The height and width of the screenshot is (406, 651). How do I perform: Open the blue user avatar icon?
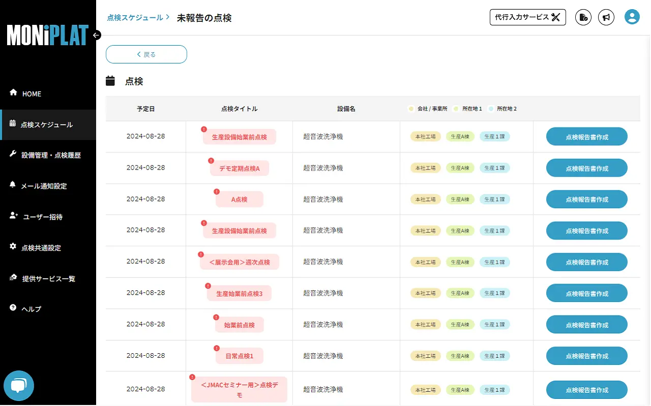(632, 17)
